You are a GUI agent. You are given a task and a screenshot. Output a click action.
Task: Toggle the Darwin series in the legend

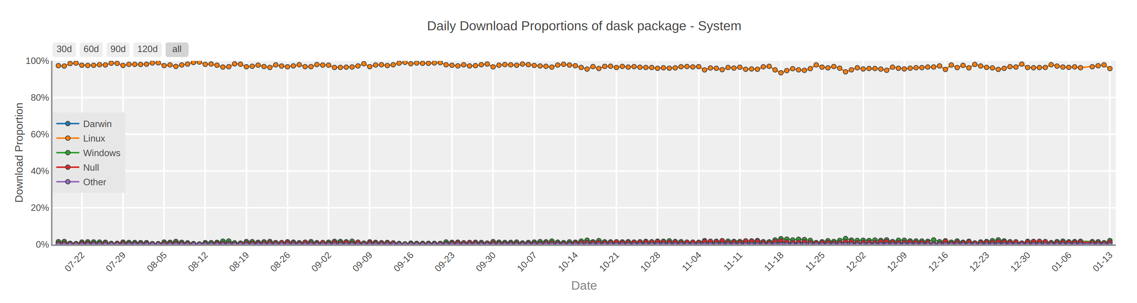(x=97, y=124)
